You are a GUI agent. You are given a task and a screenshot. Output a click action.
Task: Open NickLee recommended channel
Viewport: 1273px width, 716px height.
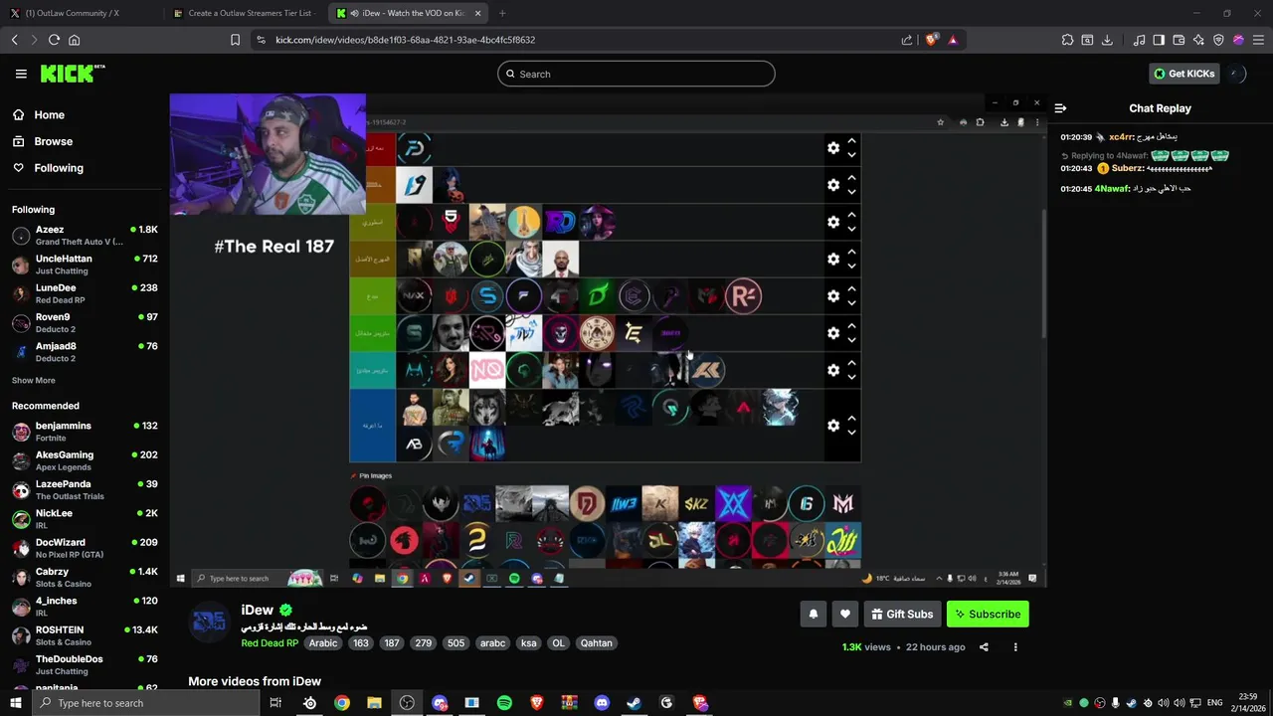pyautogui.click(x=85, y=519)
